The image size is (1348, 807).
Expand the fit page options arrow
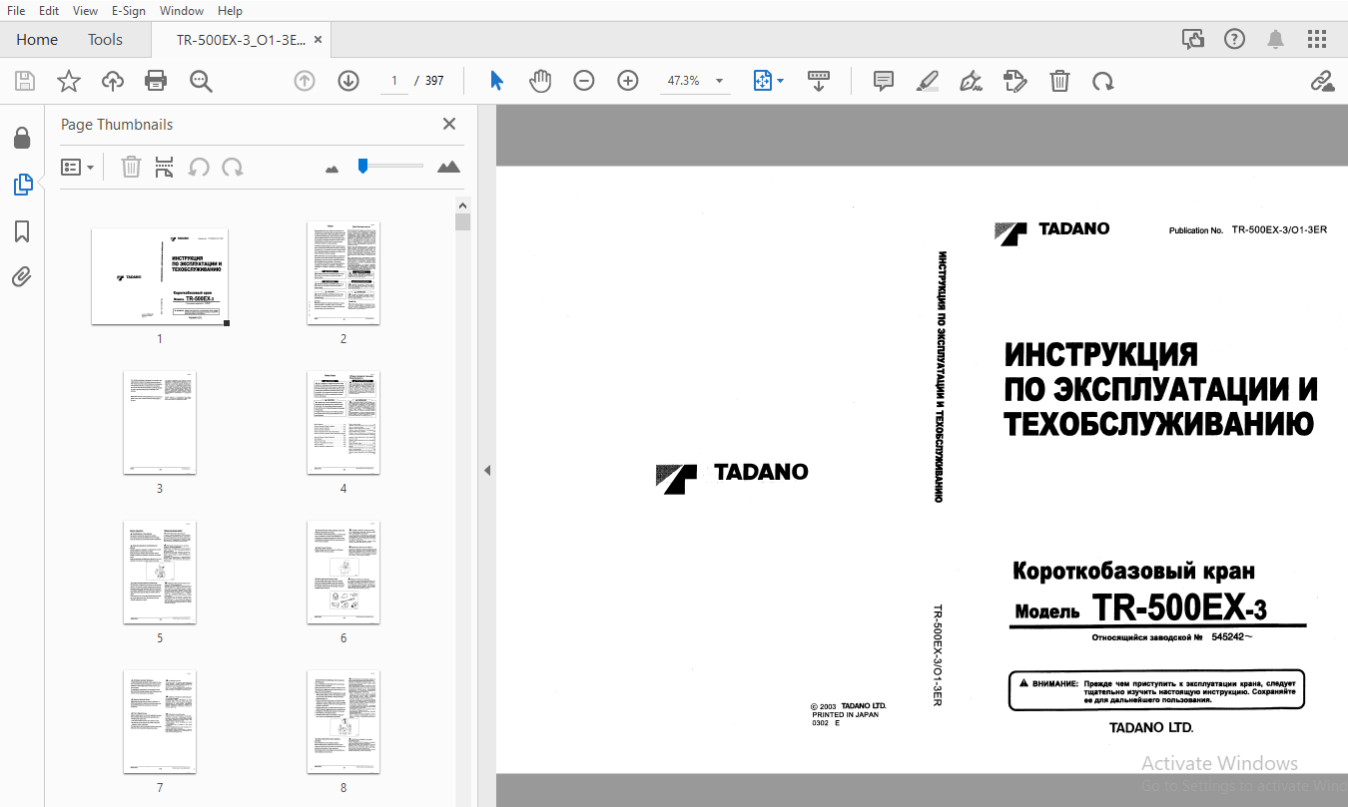(781, 81)
